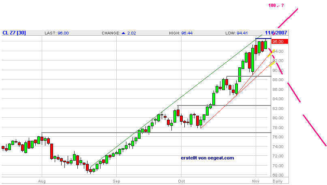Click the Sep month label
This screenshot has width=327, height=185.
[x=116, y=181]
